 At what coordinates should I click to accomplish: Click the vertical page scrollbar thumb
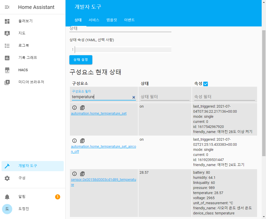pyautogui.click(x=264, y=93)
